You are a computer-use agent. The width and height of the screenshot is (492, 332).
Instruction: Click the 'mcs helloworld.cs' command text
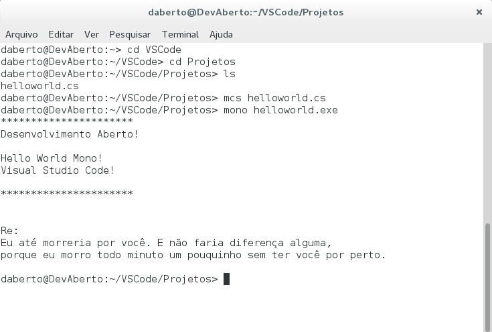click(x=274, y=98)
